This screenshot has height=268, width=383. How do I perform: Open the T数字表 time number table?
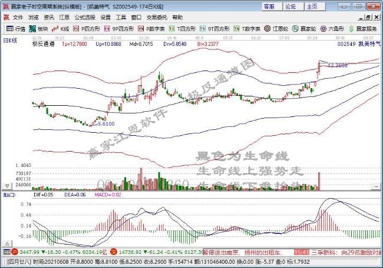[247, 29]
